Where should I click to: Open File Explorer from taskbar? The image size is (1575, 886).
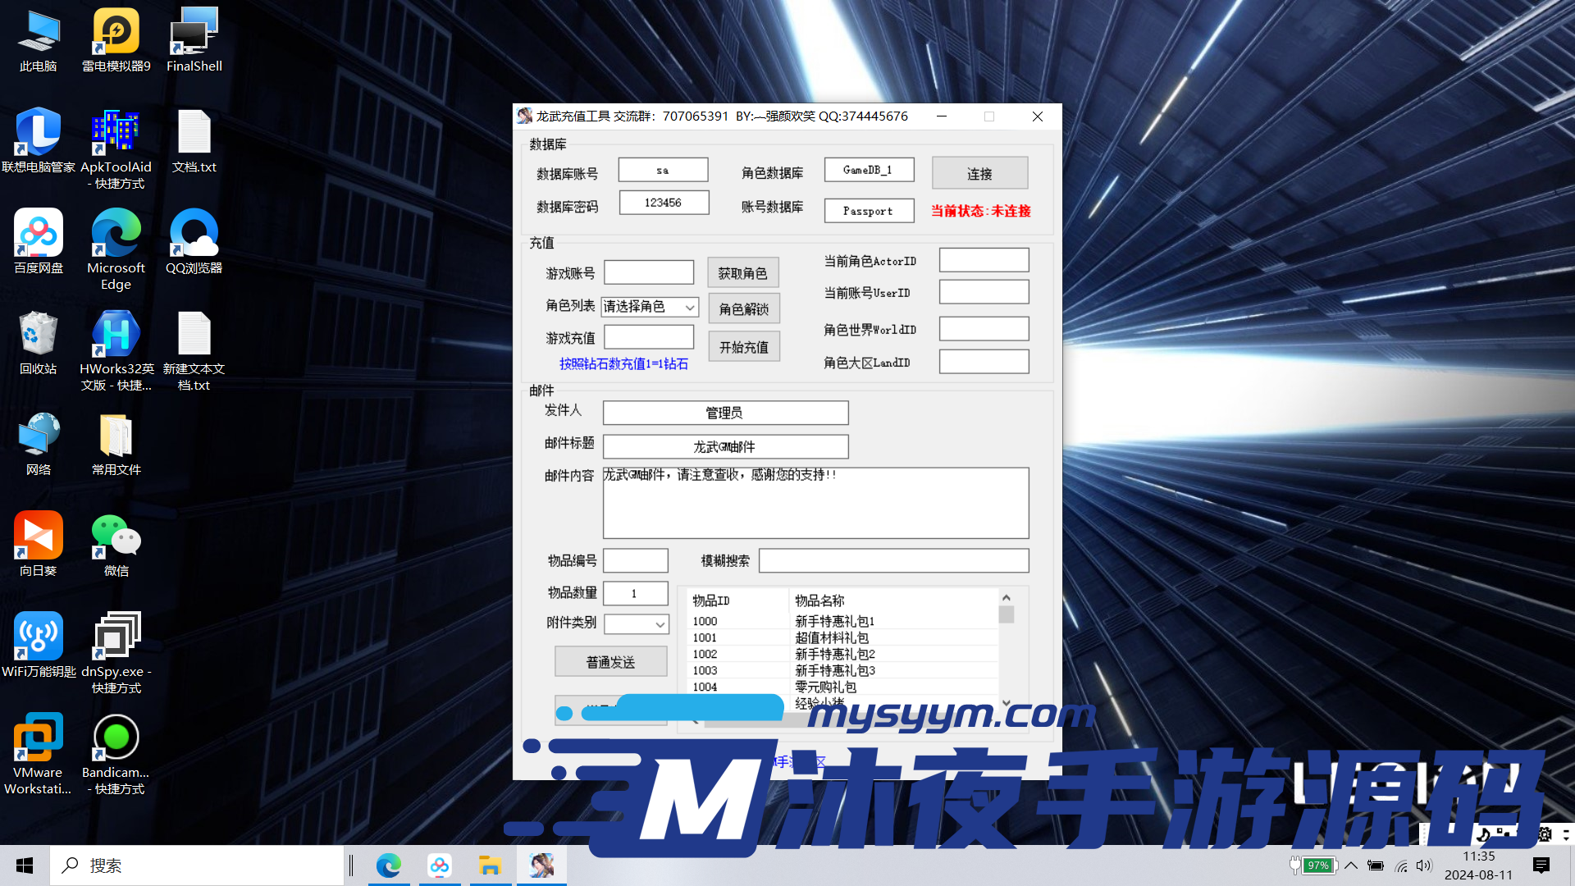(x=490, y=865)
